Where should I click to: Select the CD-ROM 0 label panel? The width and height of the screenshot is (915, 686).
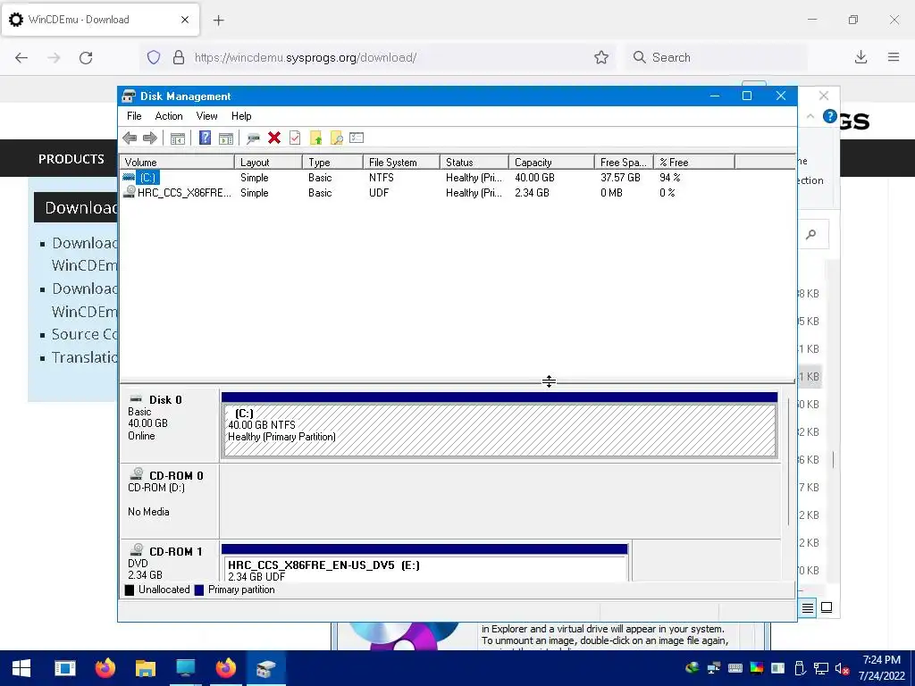click(169, 502)
